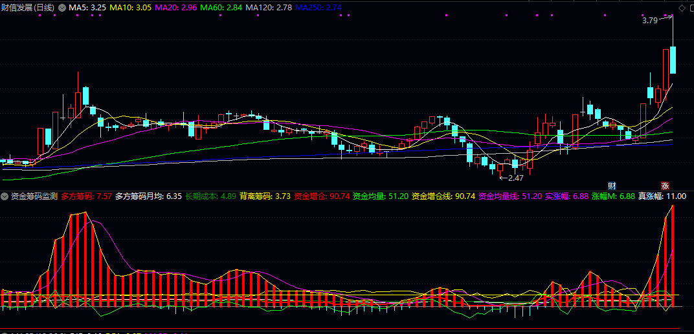Click the 多方筹码 value label
This screenshot has height=334, width=694.
pyautogui.click(x=87, y=196)
